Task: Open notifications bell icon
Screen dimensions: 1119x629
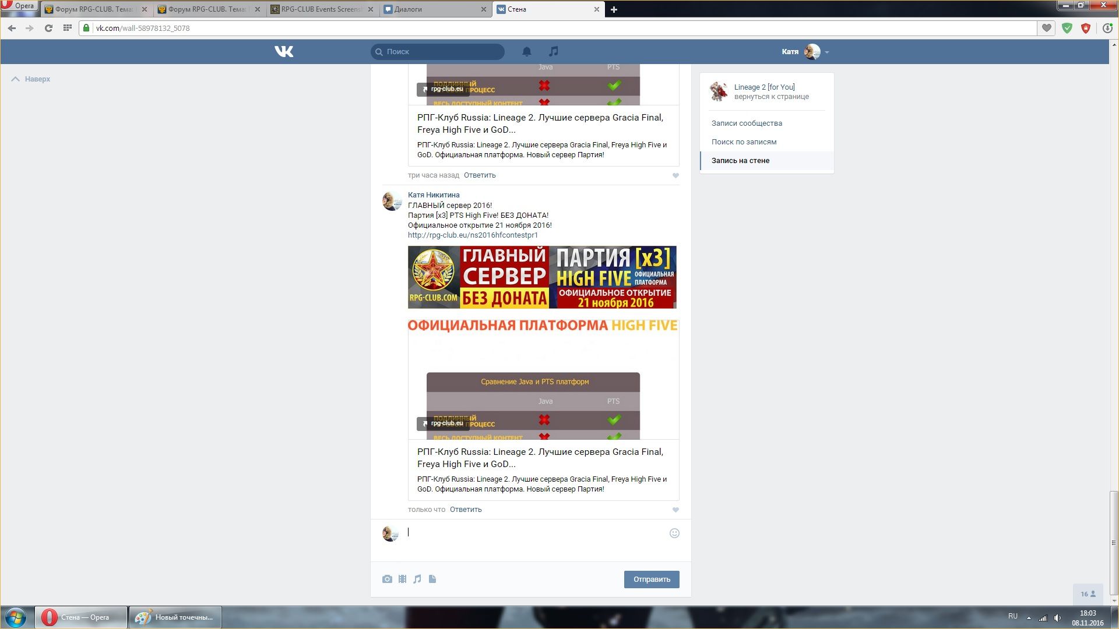Action: coord(527,52)
